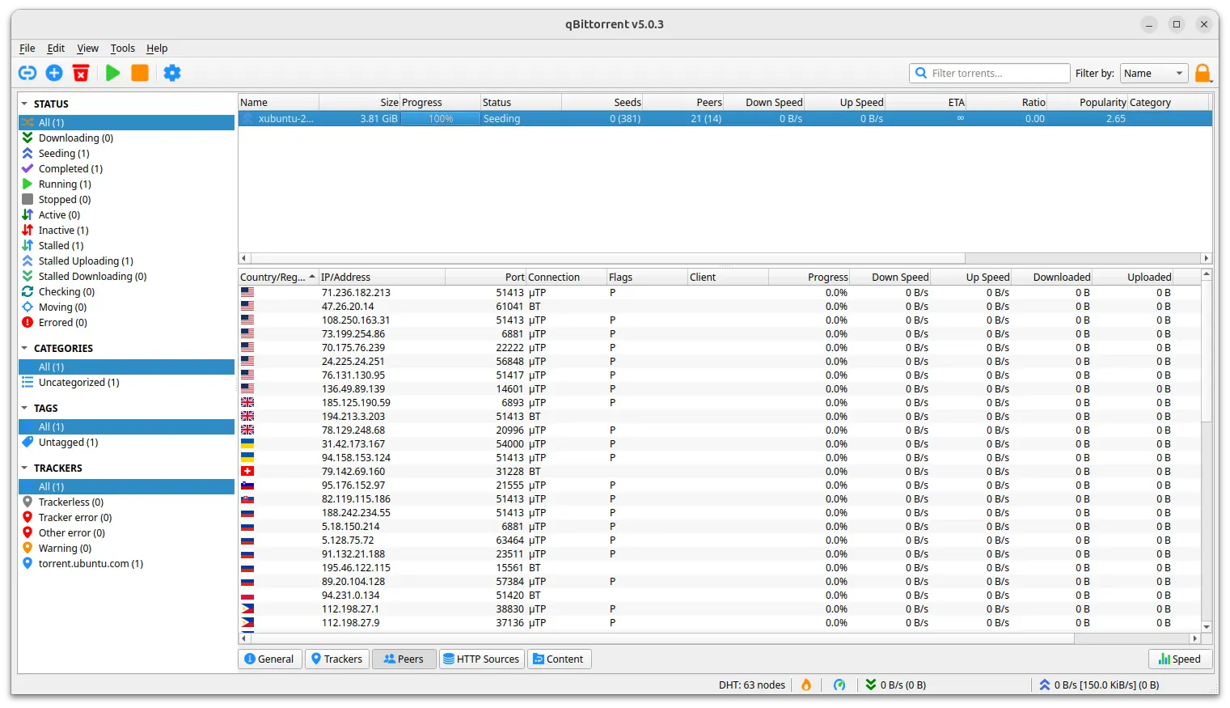Image resolution: width=1230 pixels, height=708 pixels.
Task: Sort torrents by Ratio column header
Action: (x=1006, y=103)
